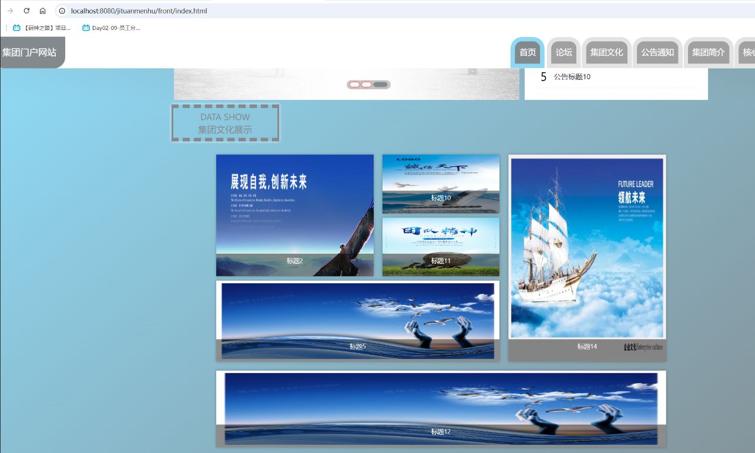Open announcement 公告标题10
Image resolution: width=755 pixels, height=453 pixels.
pyautogui.click(x=572, y=77)
